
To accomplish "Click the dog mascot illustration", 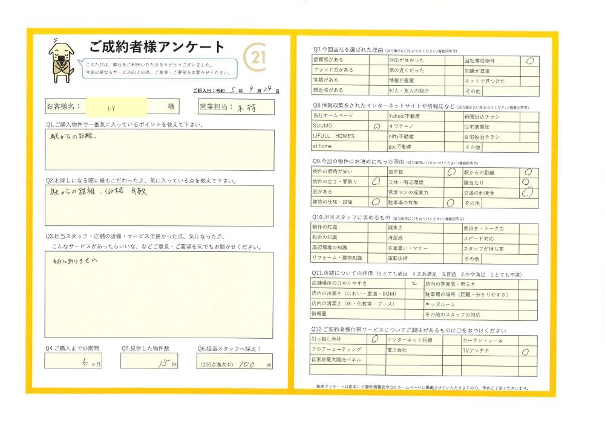I will (62, 60).
